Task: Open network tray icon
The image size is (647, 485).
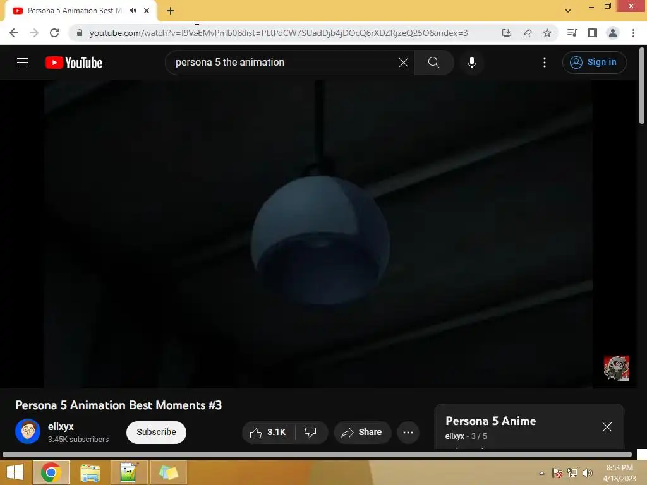Action: point(572,473)
